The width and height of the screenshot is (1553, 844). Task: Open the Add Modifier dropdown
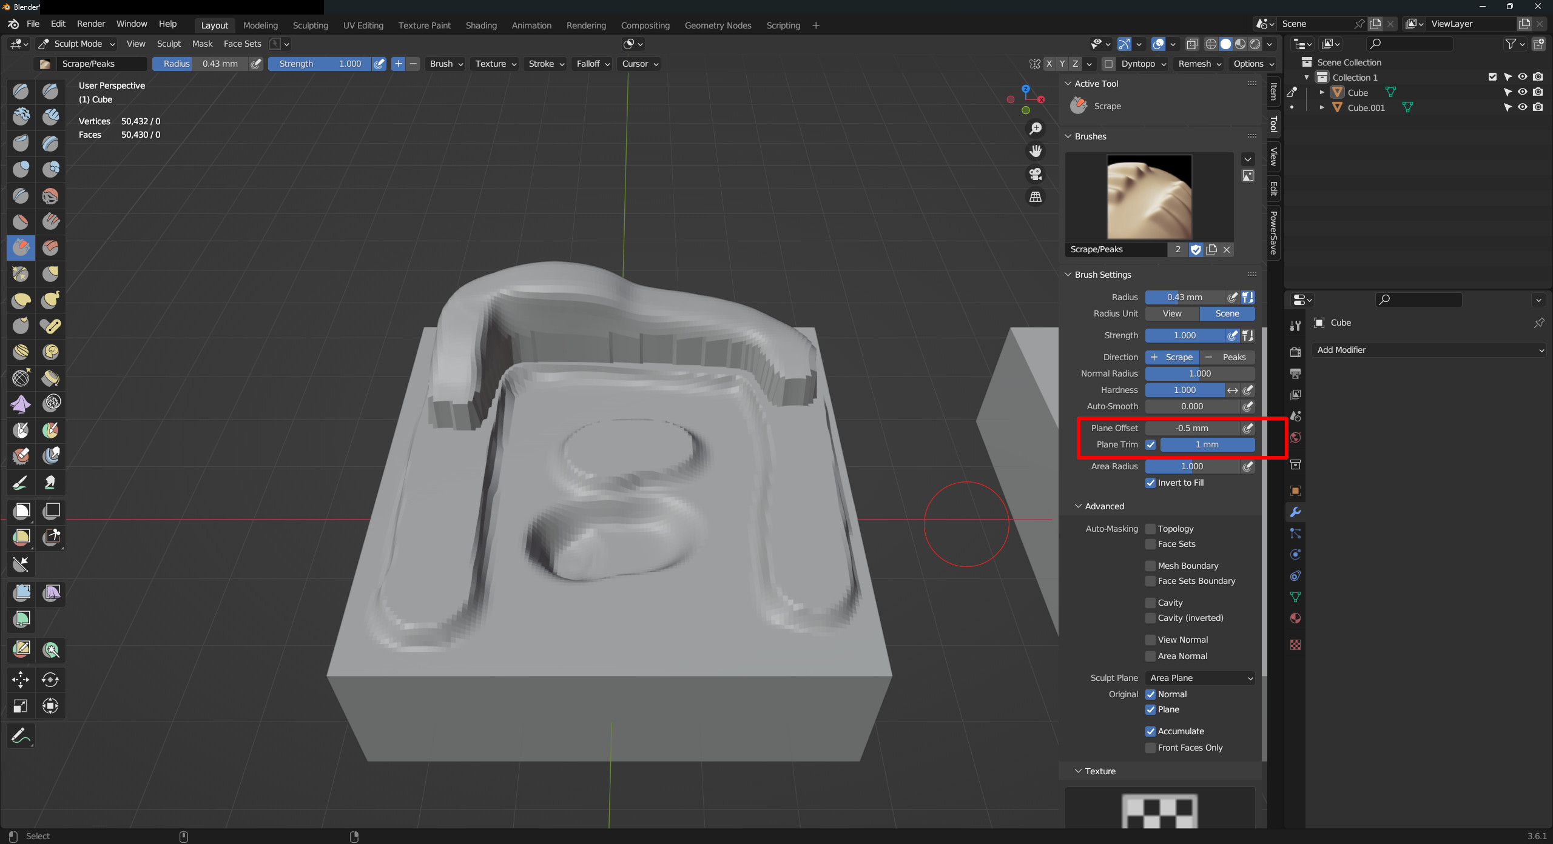(x=1429, y=350)
